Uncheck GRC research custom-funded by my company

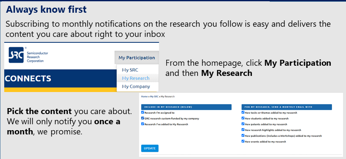pyautogui.click(x=142, y=118)
